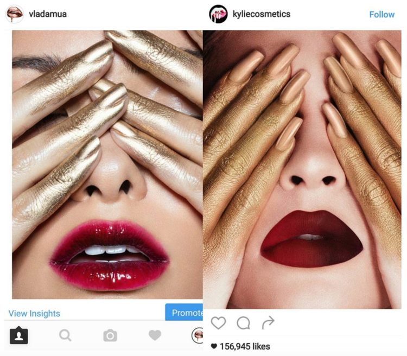
Task: Follow the kyliecosmetics account
Action: tap(382, 15)
